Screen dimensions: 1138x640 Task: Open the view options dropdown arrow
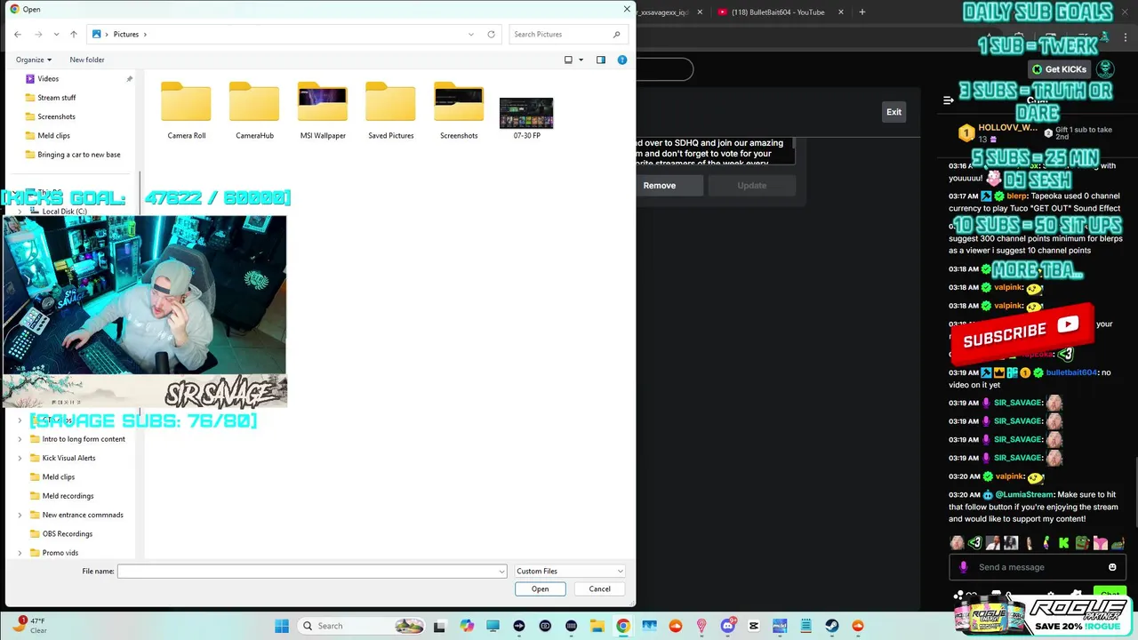(581, 60)
